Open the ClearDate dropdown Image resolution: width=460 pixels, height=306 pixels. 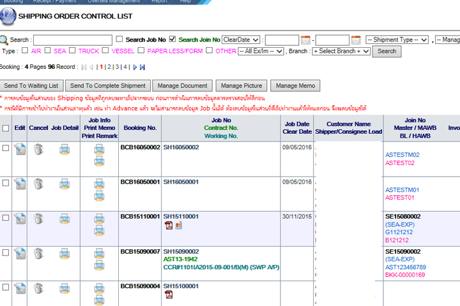coord(241,40)
